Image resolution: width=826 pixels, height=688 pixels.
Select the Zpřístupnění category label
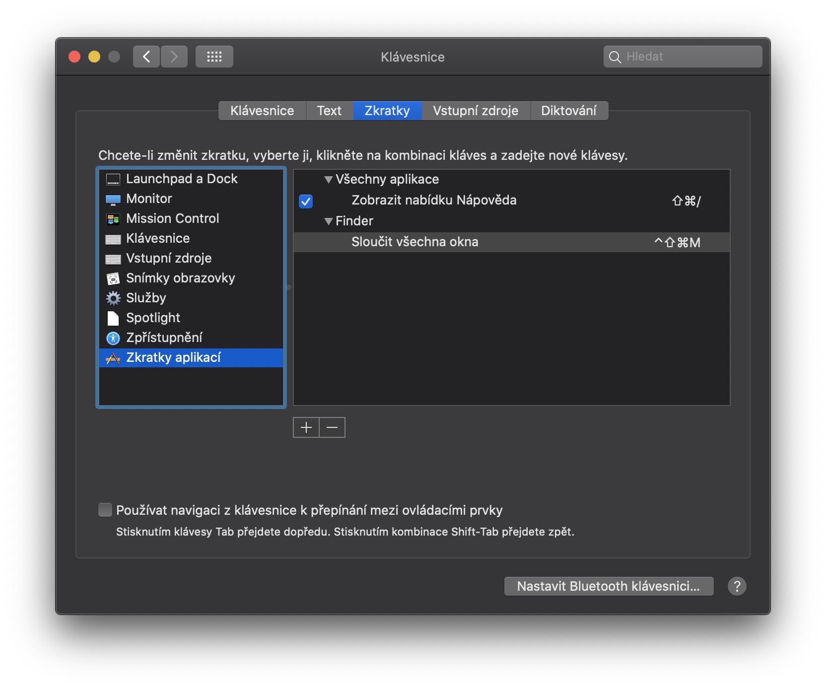pos(164,338)
